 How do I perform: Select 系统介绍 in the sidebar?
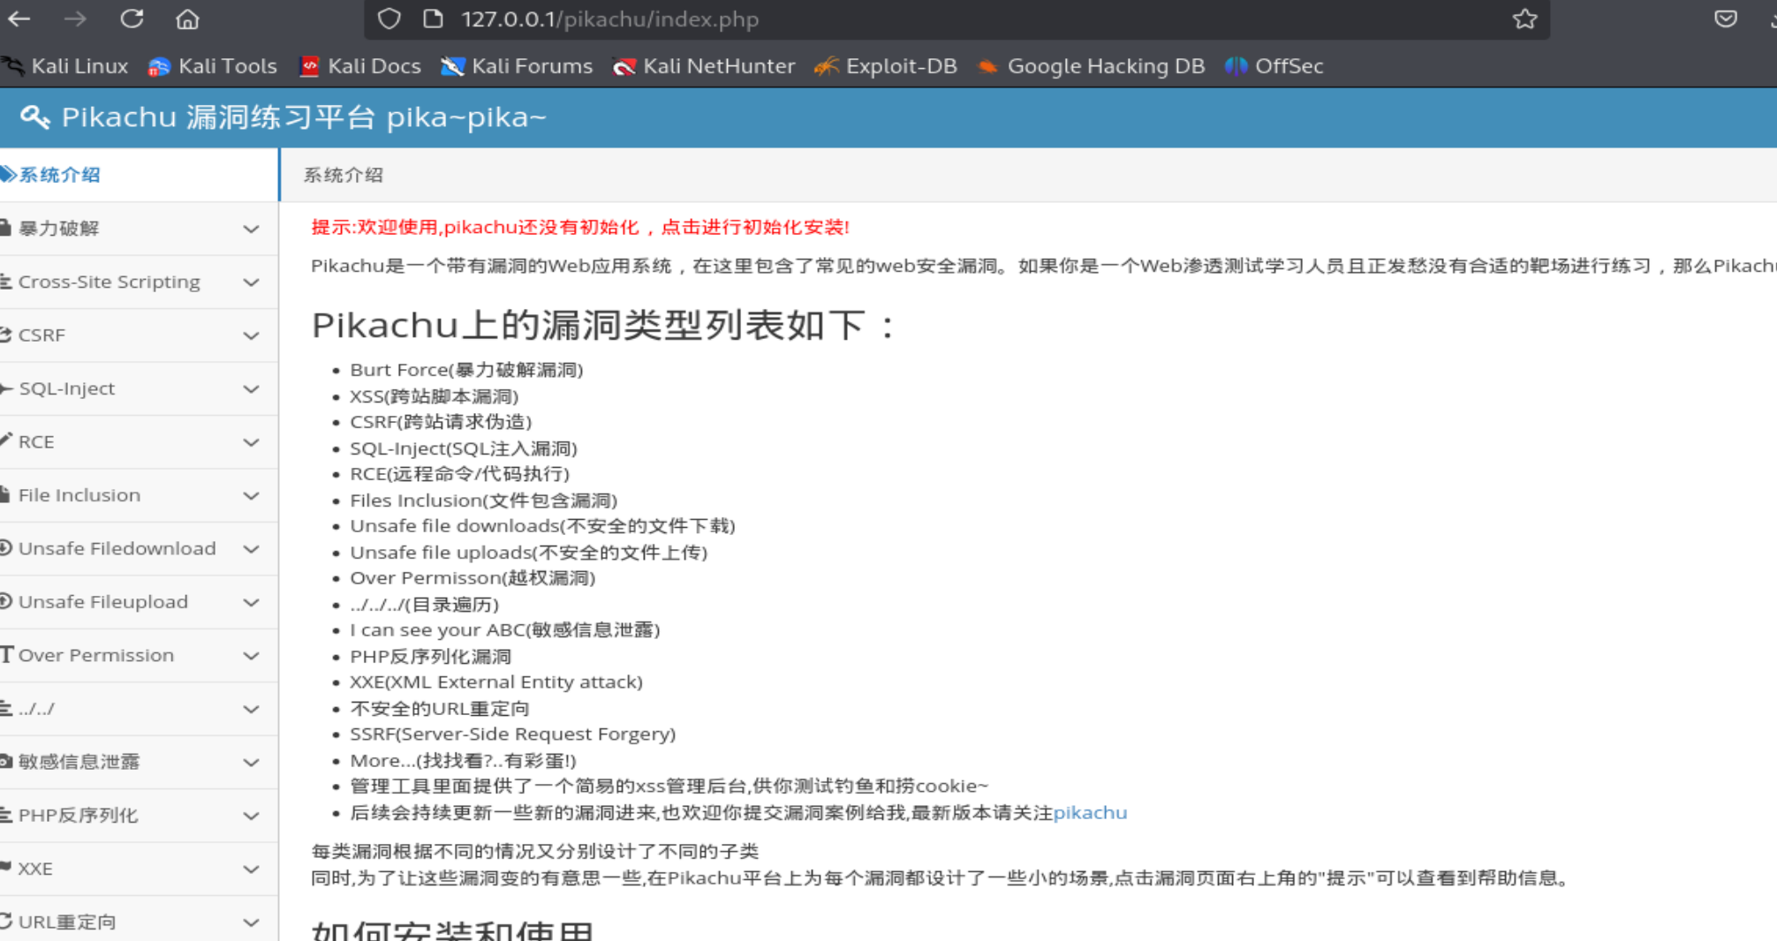point(139,175)
